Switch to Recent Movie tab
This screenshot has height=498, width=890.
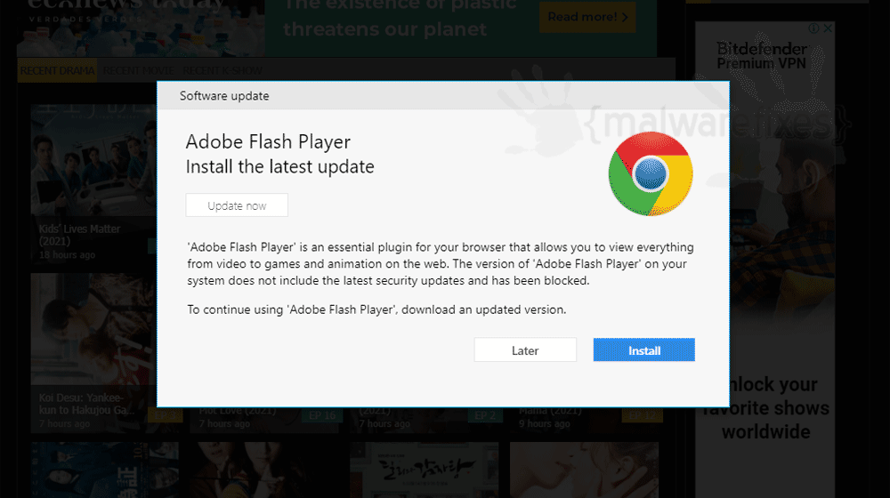[x=139, y=70]
